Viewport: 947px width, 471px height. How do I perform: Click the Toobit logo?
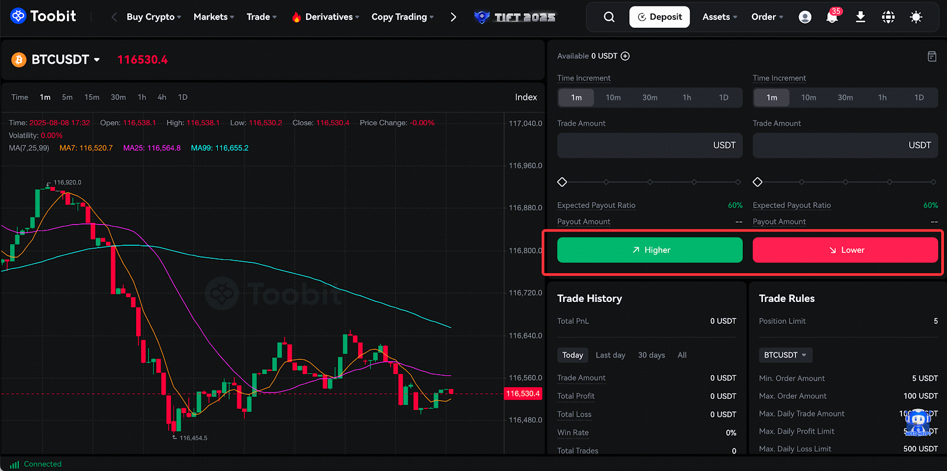pos(43,17)
